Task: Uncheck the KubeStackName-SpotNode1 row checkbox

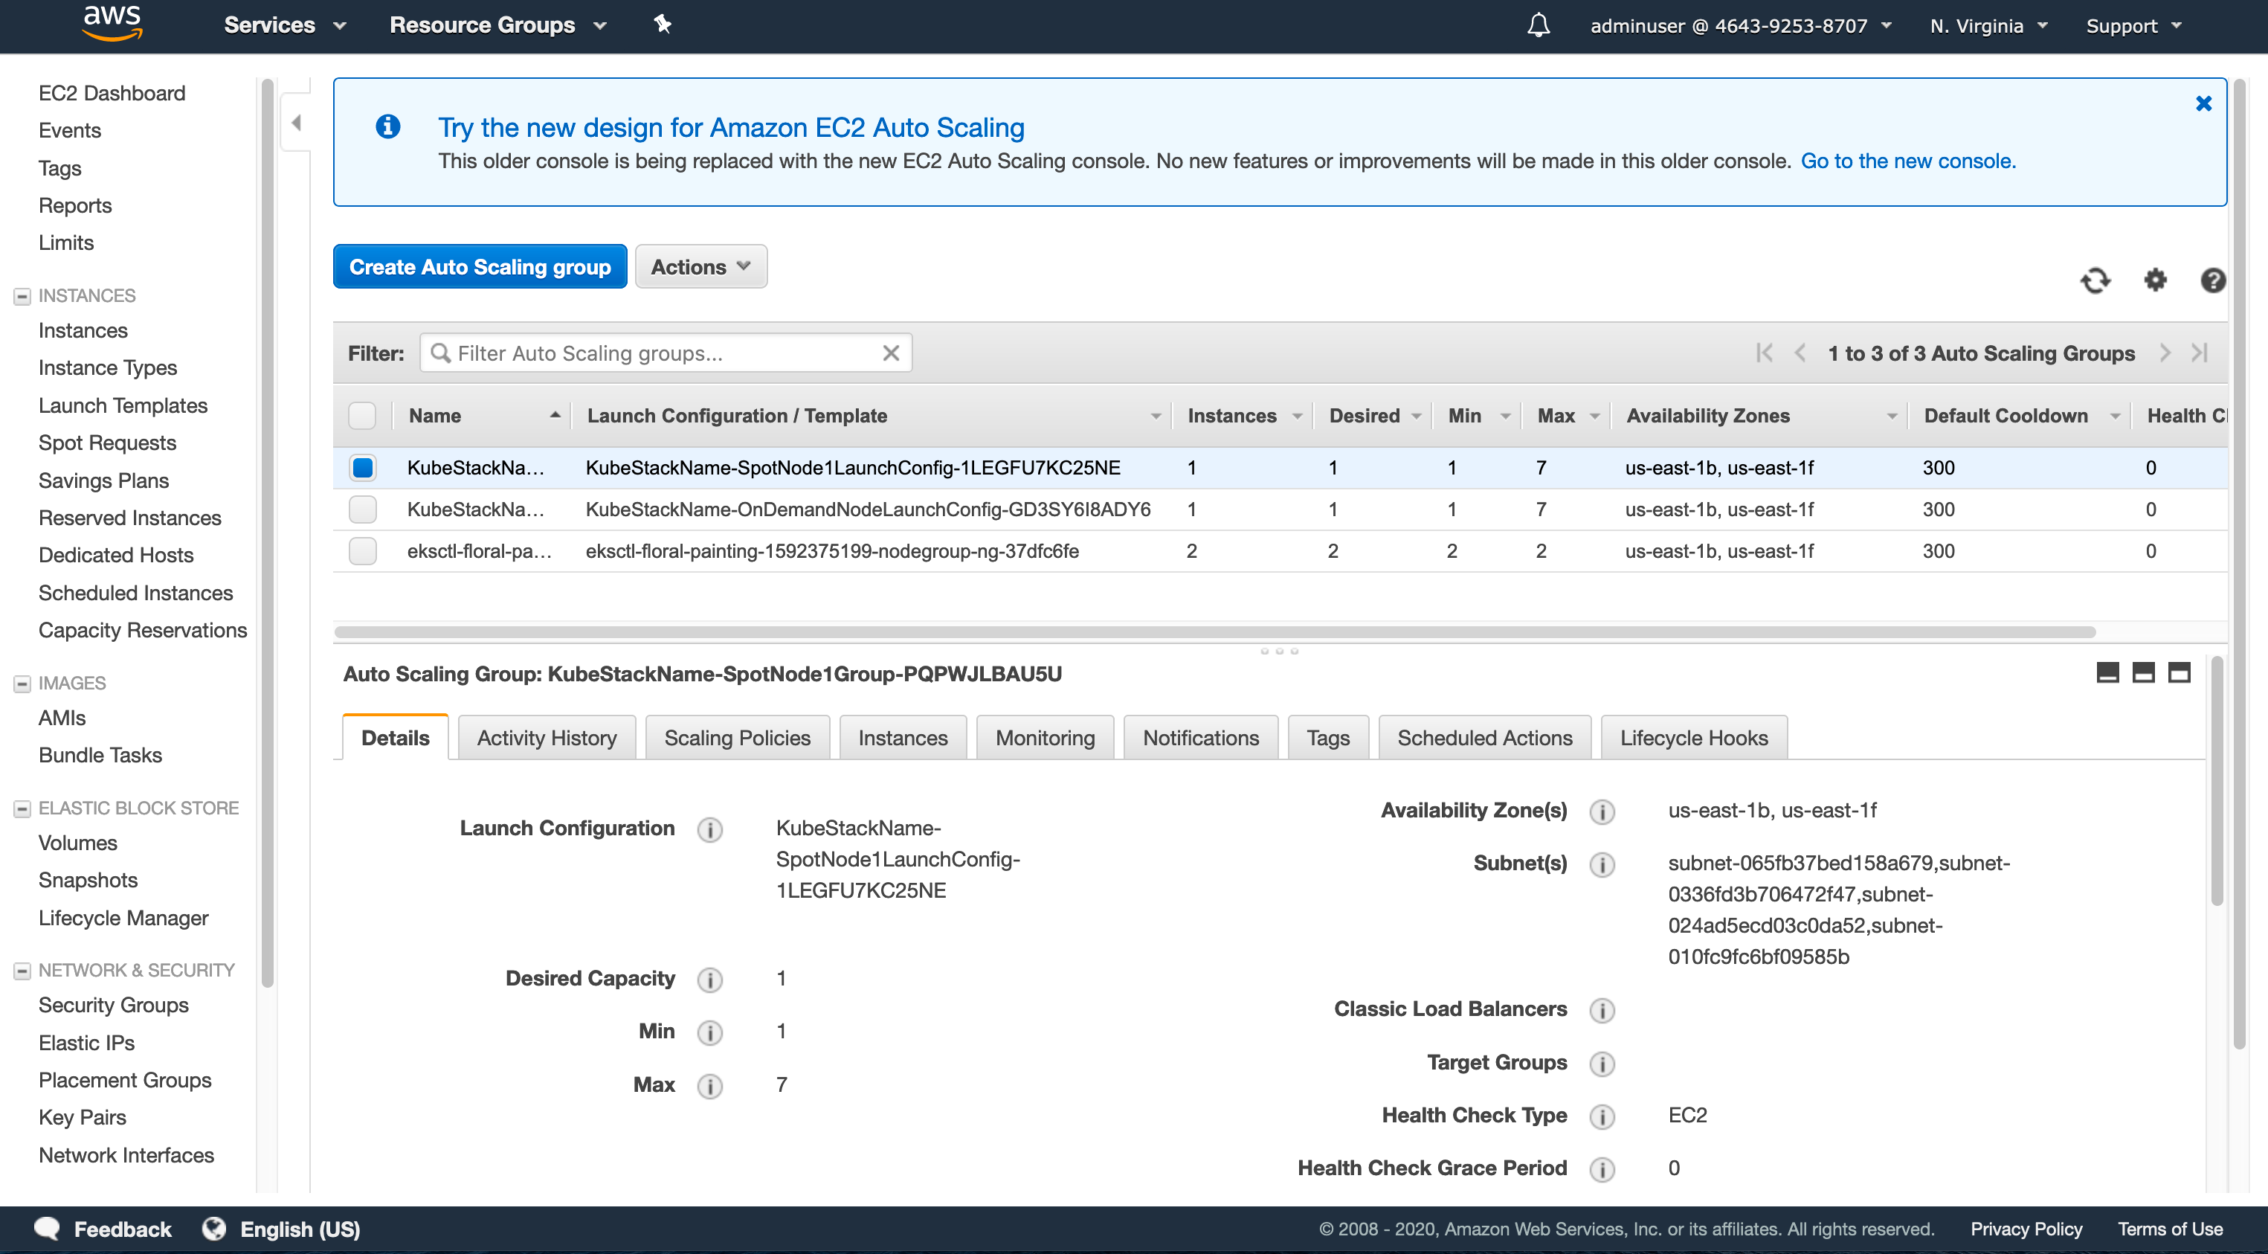Action: [x=362, y=468]
